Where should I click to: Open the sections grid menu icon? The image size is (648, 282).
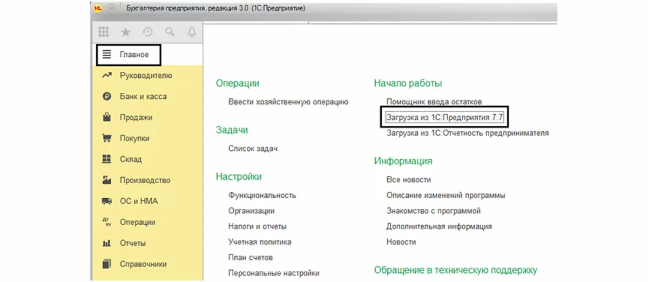coord(104,32)
